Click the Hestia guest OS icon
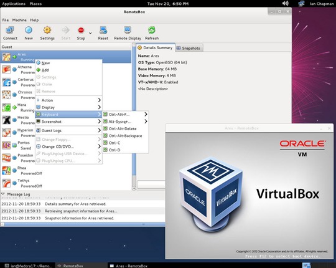 click(6, 120)
